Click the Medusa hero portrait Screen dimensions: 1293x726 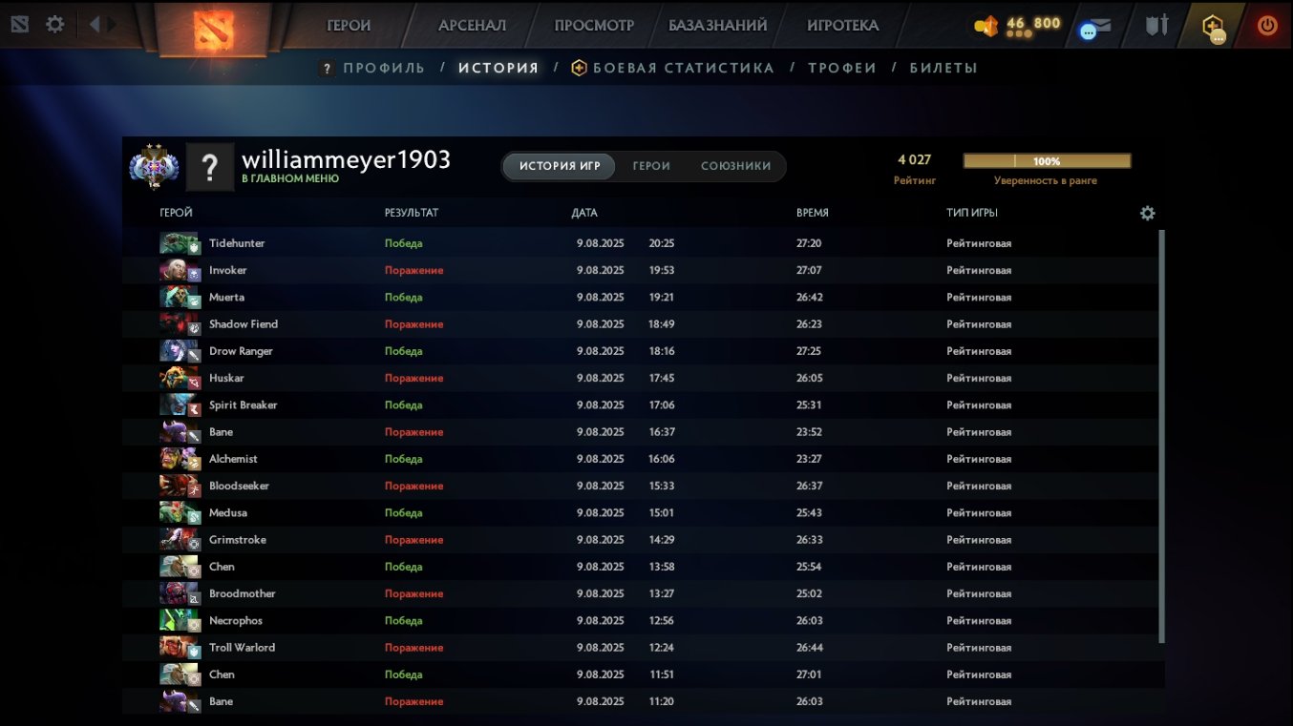[x=179, y=512]
